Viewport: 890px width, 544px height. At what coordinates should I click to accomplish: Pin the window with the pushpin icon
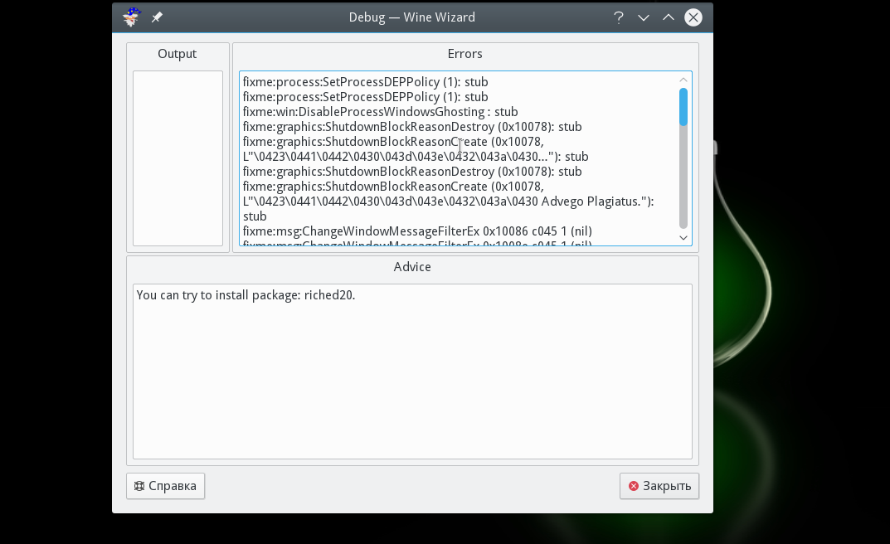click(x=157, y=17)
